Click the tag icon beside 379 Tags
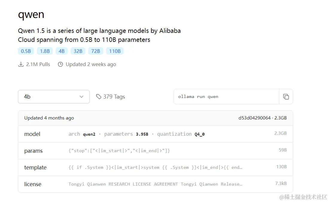The image size is (329, 202). click(99, 97)
